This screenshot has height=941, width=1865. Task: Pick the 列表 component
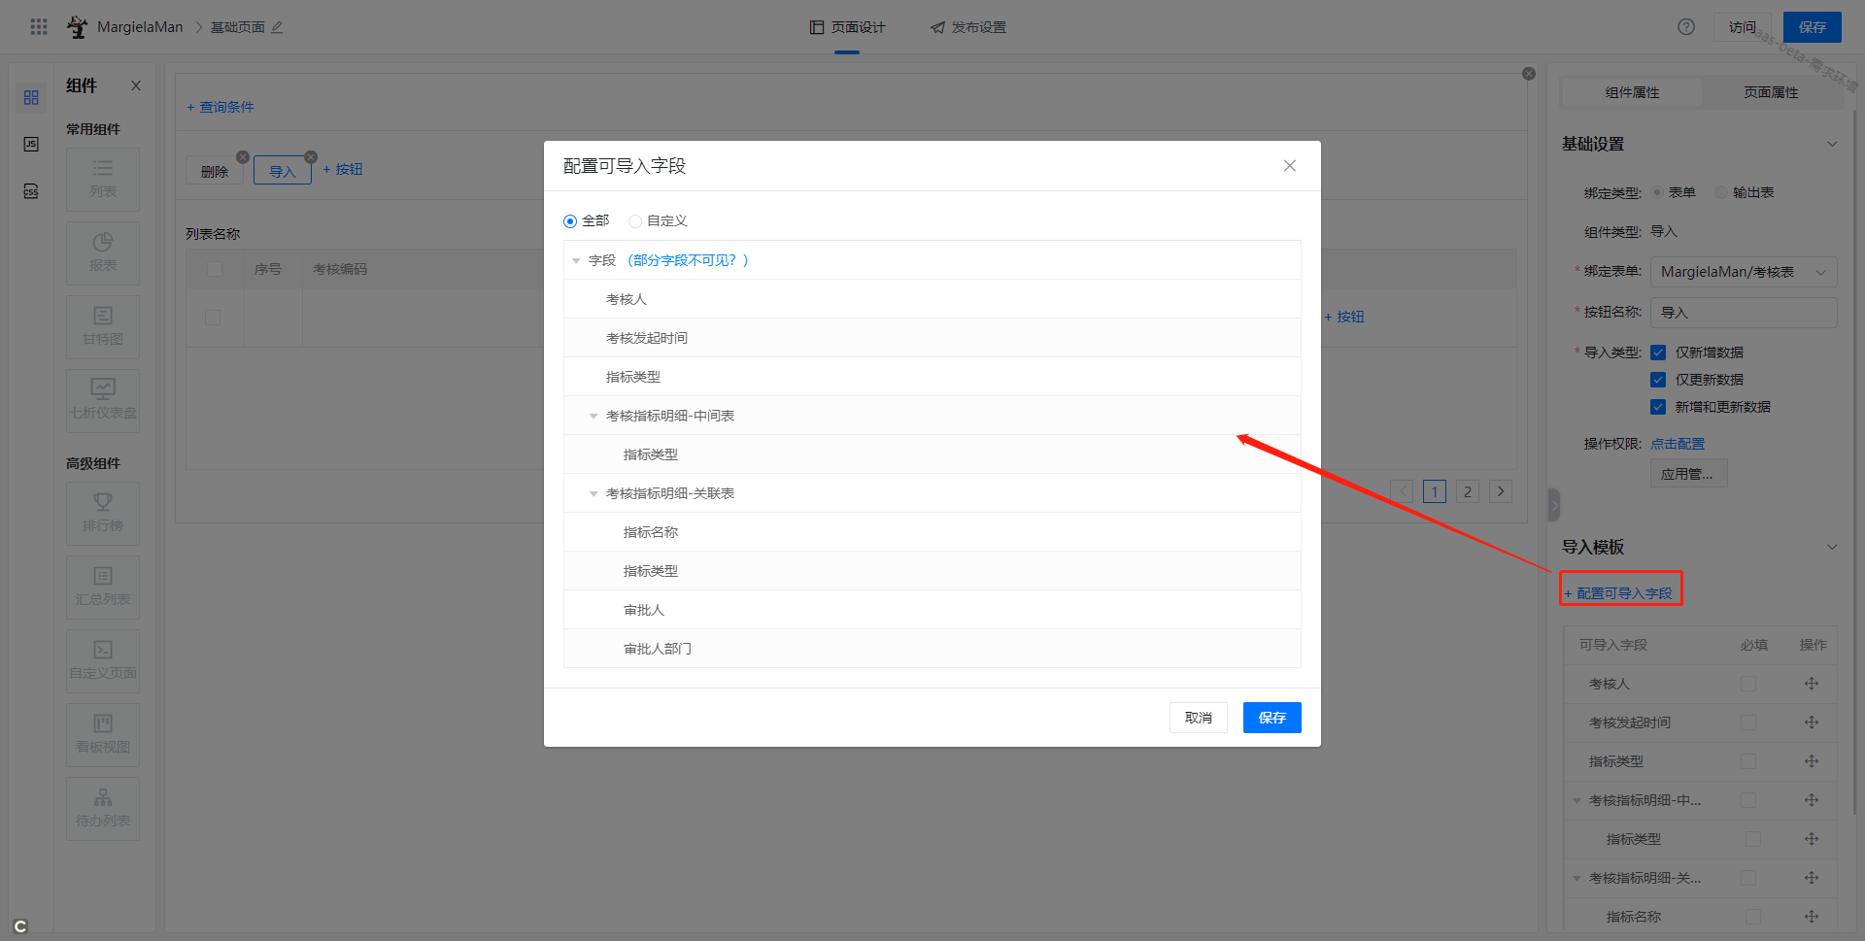103,180
